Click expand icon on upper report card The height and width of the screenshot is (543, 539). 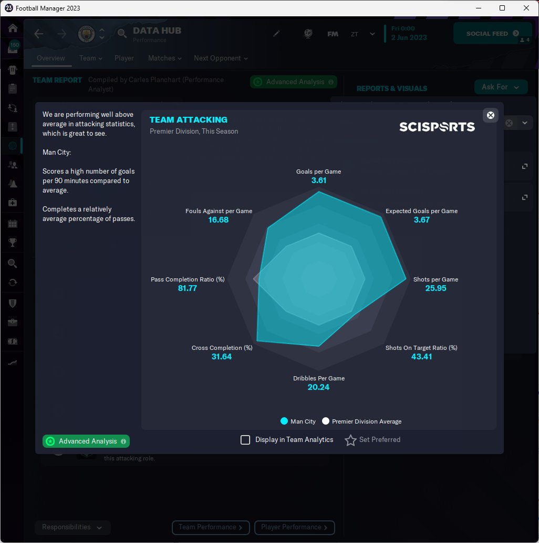pos(524,167)
